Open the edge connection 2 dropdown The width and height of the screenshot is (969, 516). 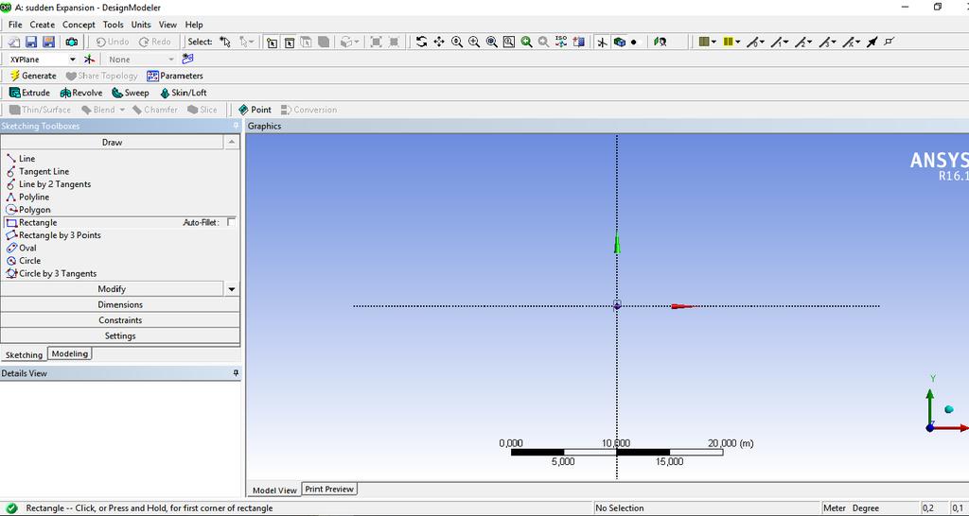[x=810, y=42]
